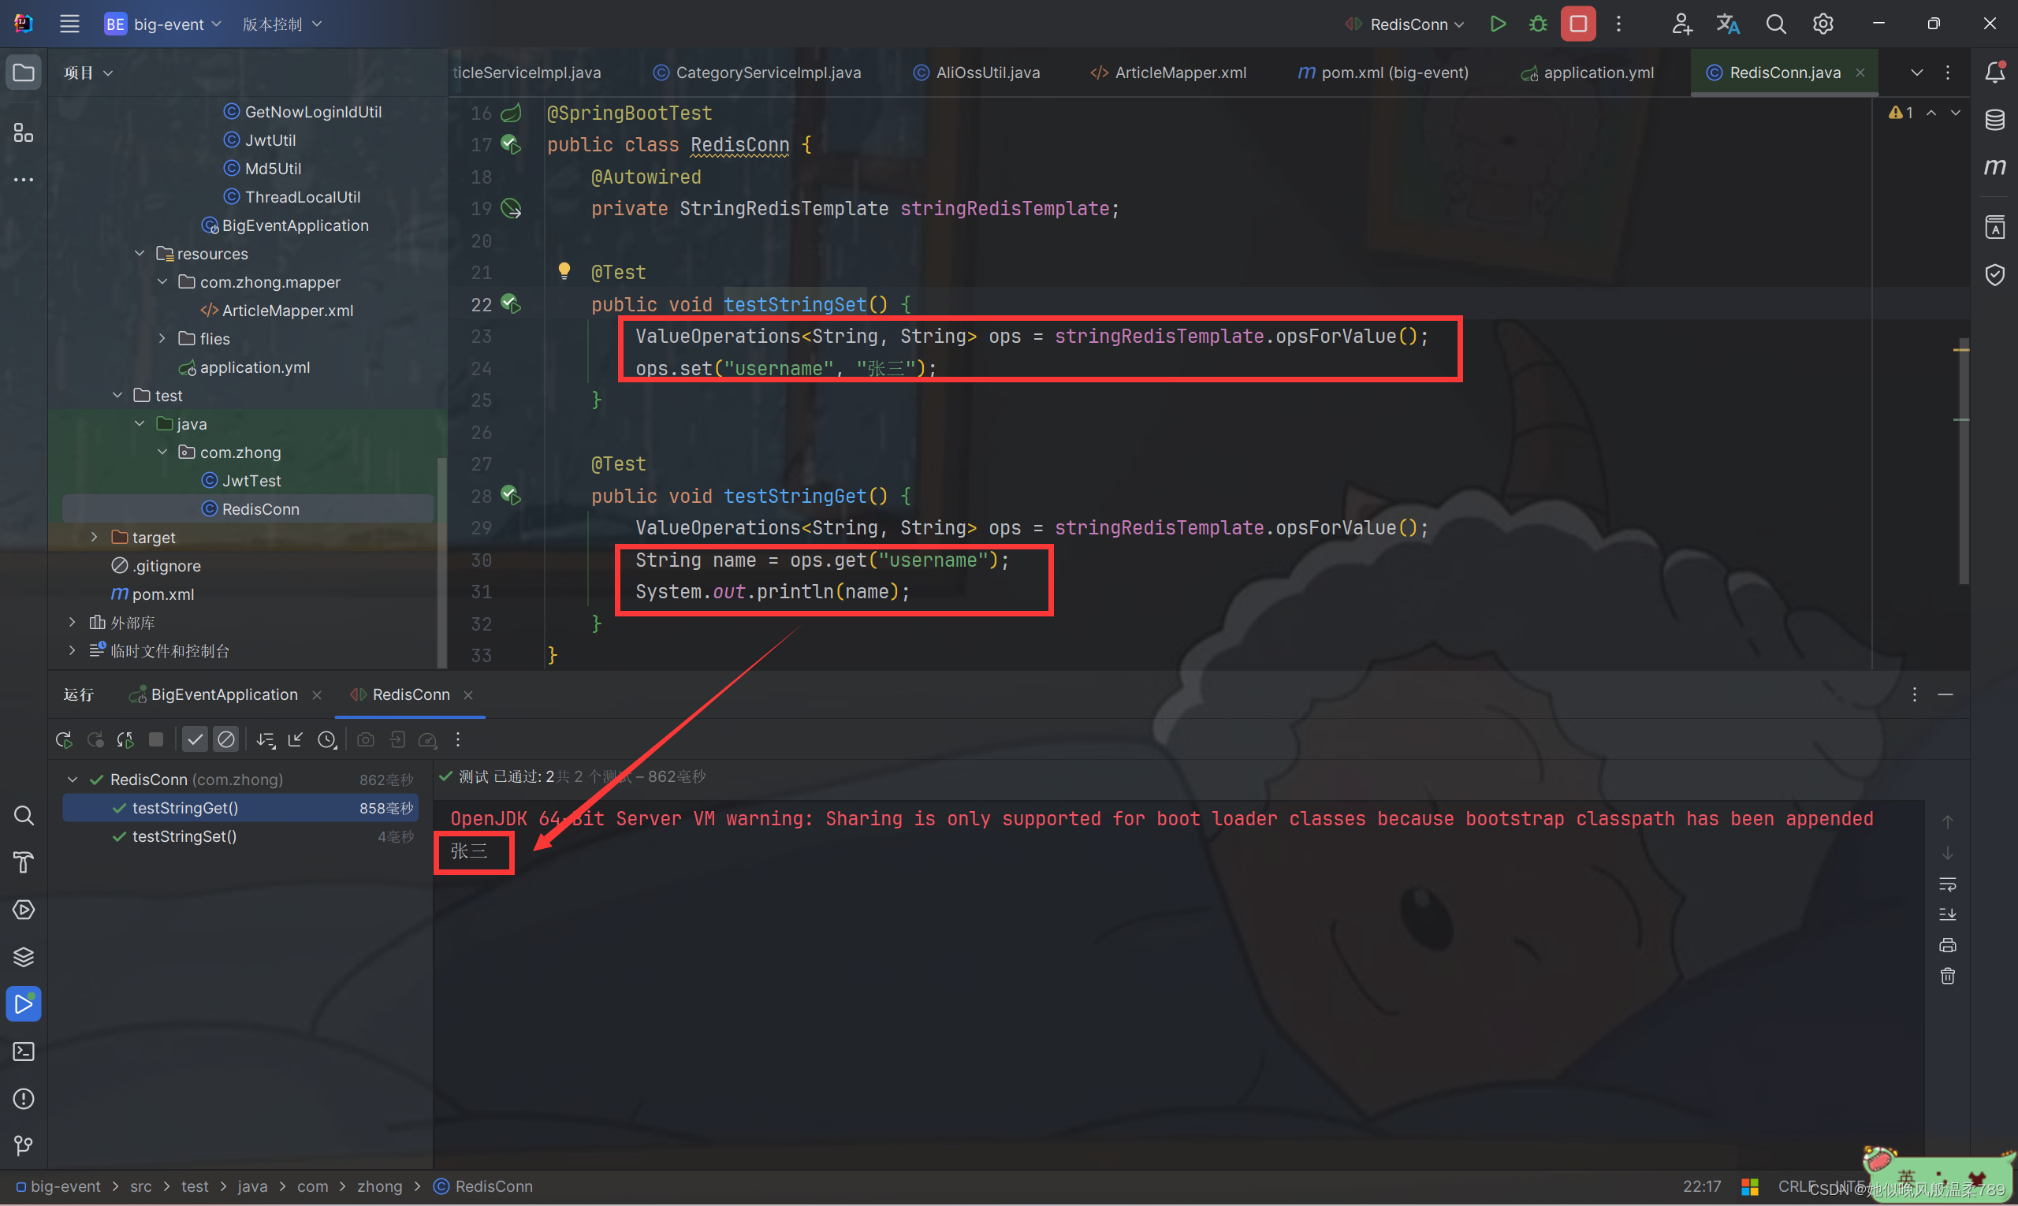Image resolution: width=2018 pixels, height=1206 pixels.
Task: Switch to ArticleMapper.xml tab
Action: pyautogui.click(x=1168, y=73)
